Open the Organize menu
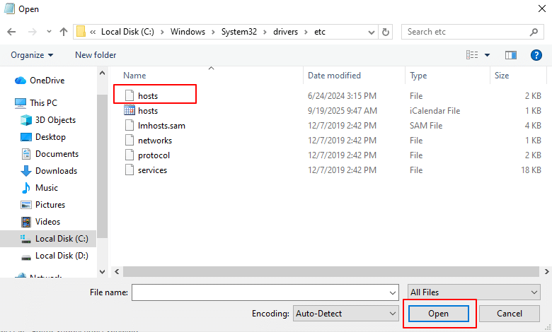Image resolution: width=552 pixels, height=332 pixels. point(32,55)
